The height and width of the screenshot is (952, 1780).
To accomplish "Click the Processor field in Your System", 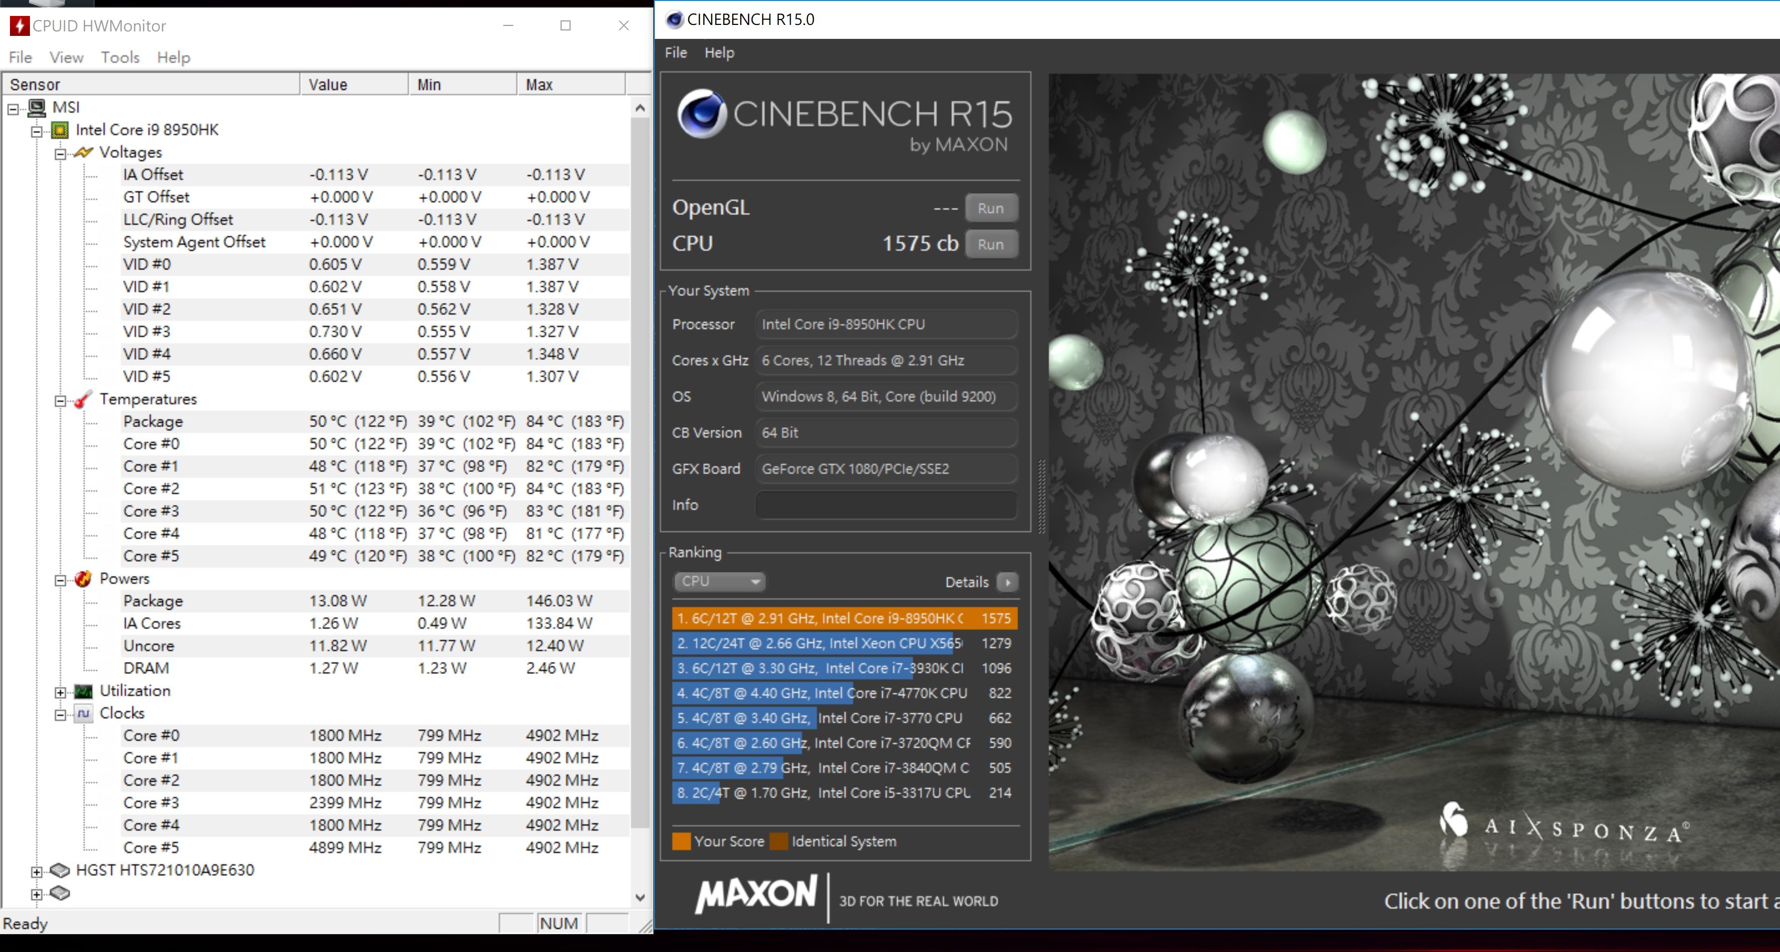I will pyautogui.click(x=886, y=324).
